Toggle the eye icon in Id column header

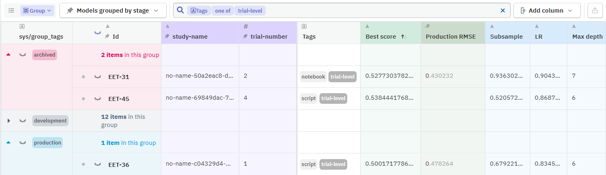point(97,33)
